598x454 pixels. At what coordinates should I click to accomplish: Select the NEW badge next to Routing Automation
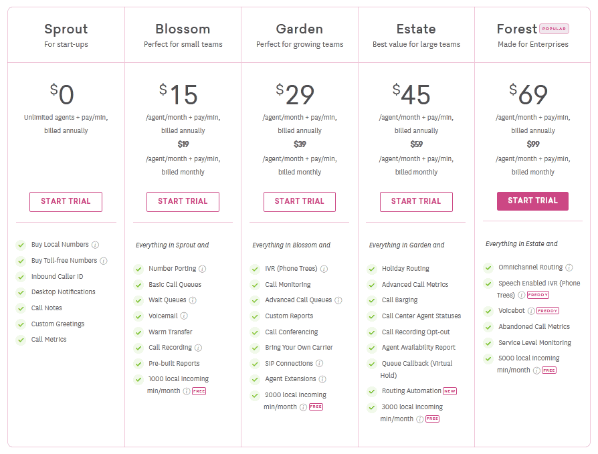click(450, 391)
